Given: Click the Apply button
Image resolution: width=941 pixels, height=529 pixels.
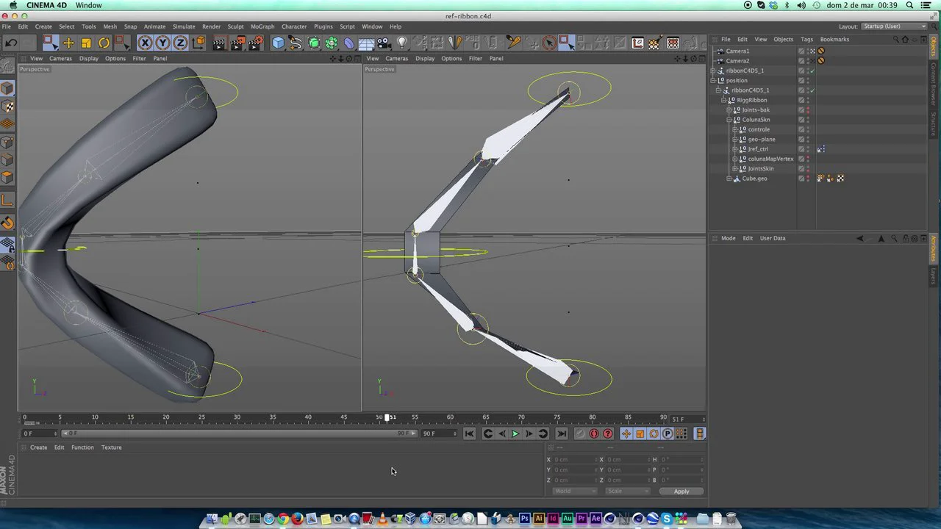Looking at the screenshot, I should [x=681, y=491].
